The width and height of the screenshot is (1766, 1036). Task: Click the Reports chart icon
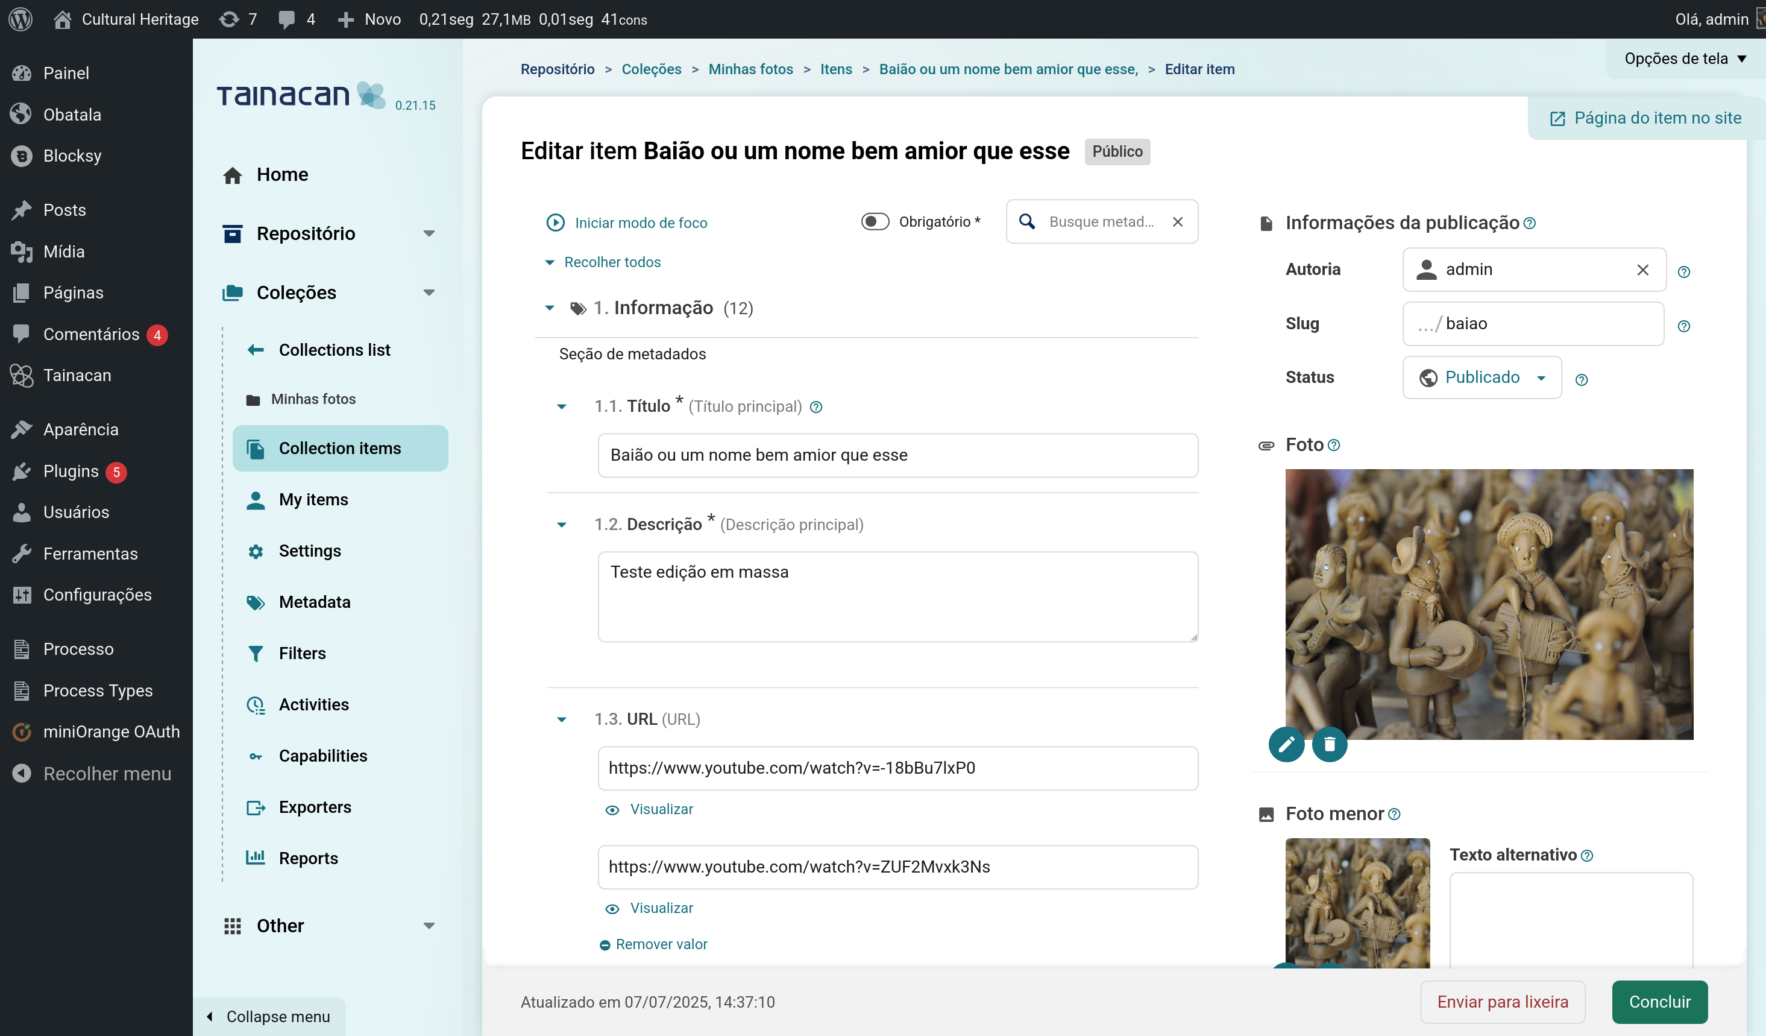pyautogui.click(x=256, y=858)
